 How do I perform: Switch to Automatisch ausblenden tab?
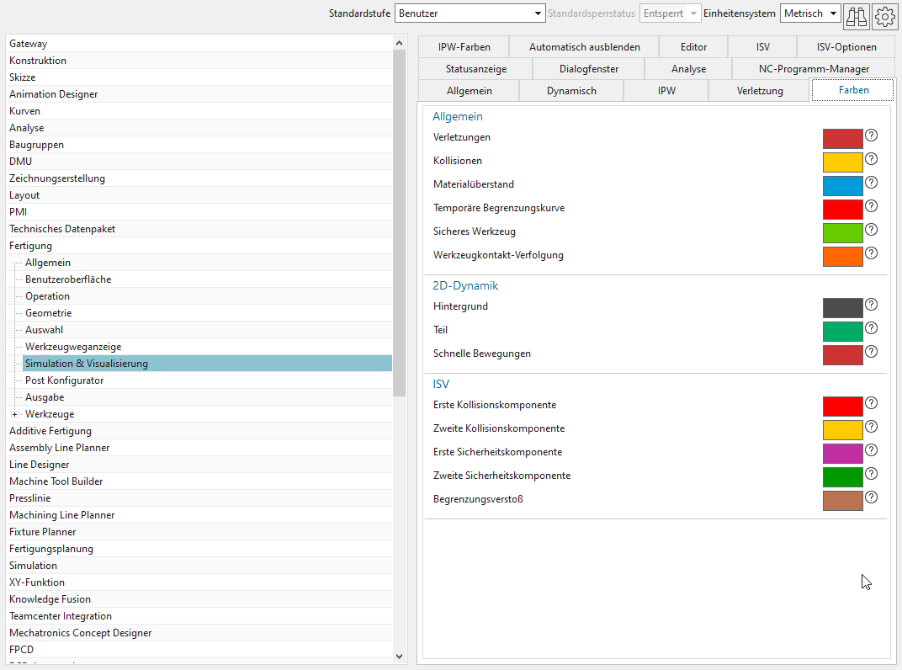click(x=585, y=47)
